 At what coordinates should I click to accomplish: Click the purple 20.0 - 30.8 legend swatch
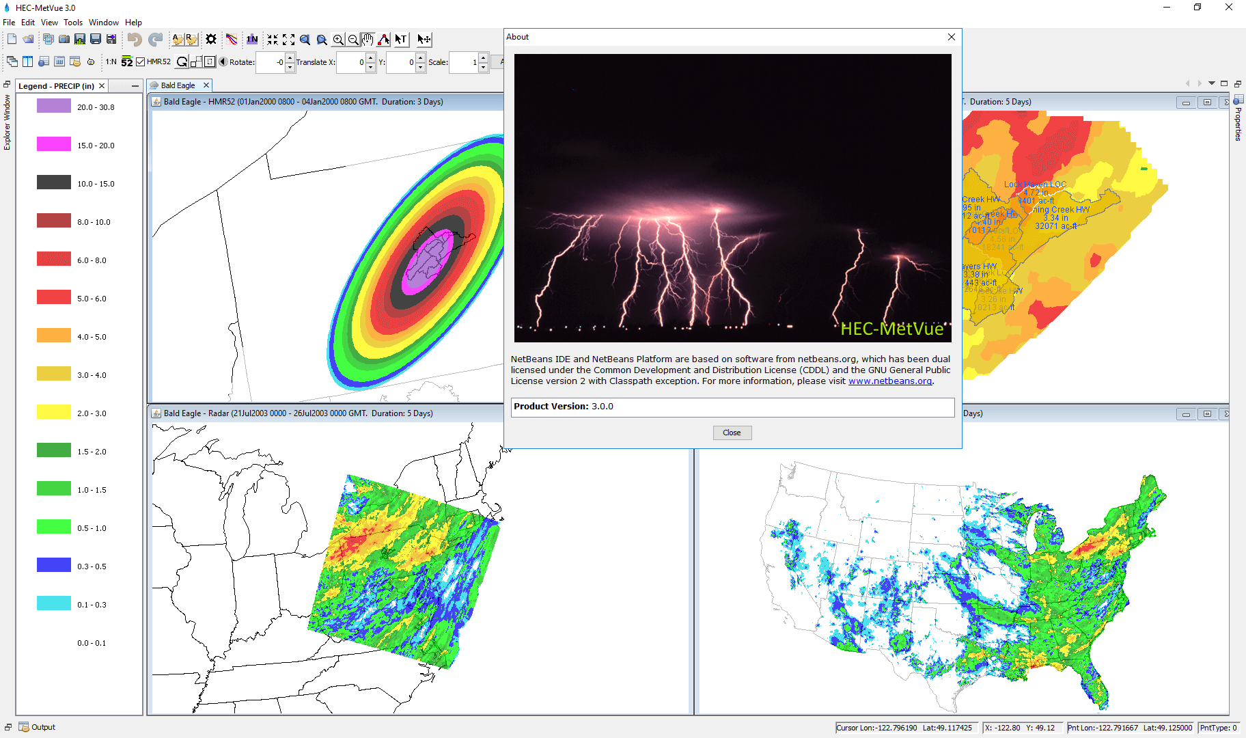click(x=54, y=106)
